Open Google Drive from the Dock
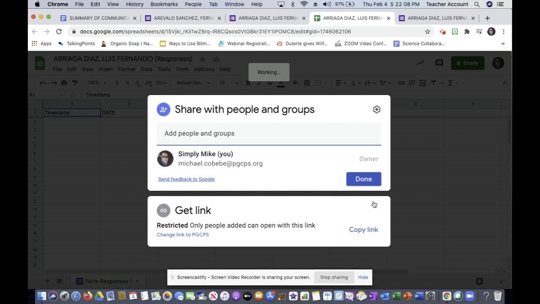This screenshot has width=540, height=304. [99, 296]
